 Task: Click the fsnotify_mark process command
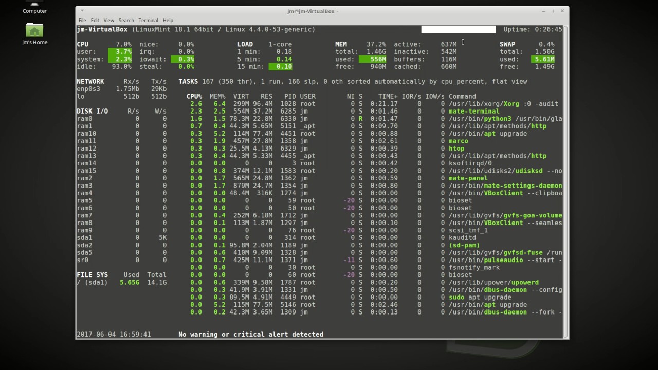coord(474,267)
